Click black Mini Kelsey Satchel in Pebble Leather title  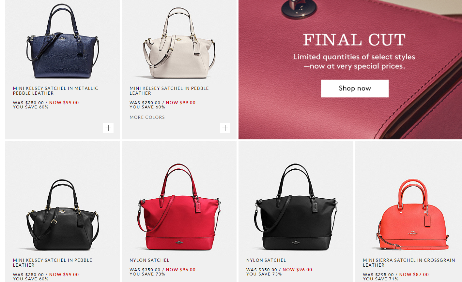click(x=53, y=262)
